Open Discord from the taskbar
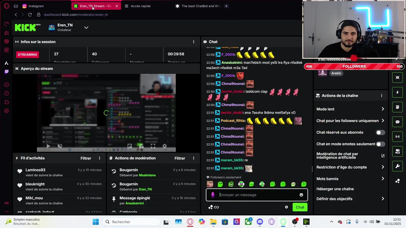This screenshot has width=406, height=228. point(260,222)
